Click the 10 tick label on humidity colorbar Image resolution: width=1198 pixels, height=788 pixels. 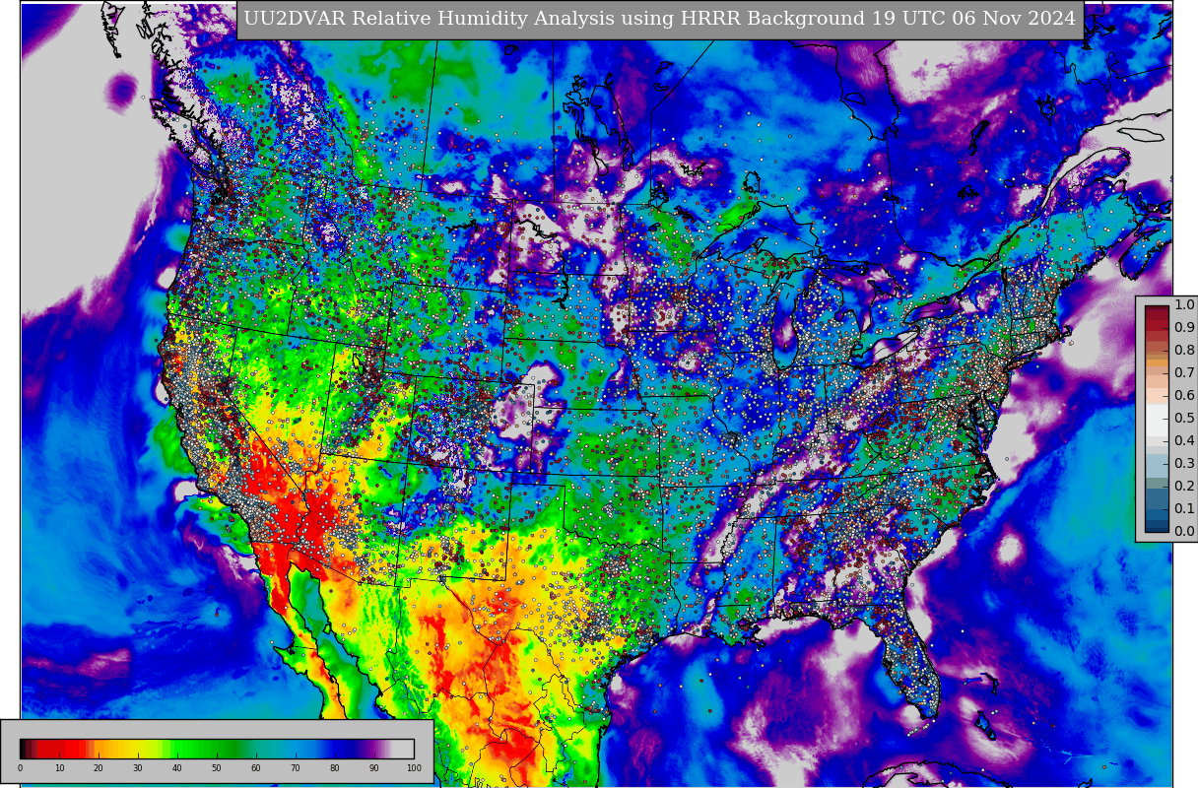59,768
